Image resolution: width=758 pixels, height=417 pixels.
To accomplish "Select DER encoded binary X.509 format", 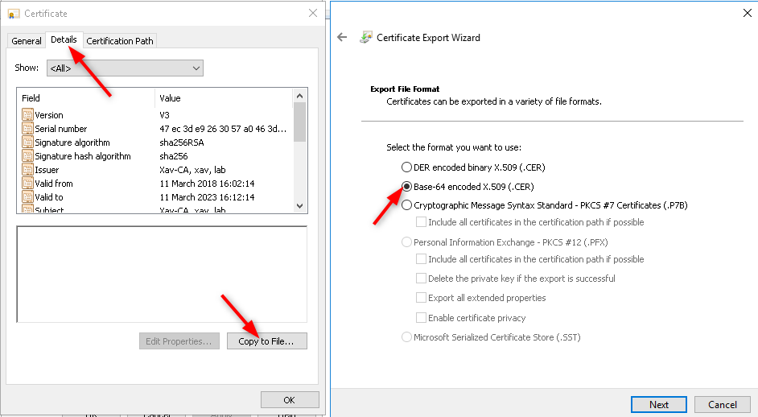I will (x=406, y=167).
